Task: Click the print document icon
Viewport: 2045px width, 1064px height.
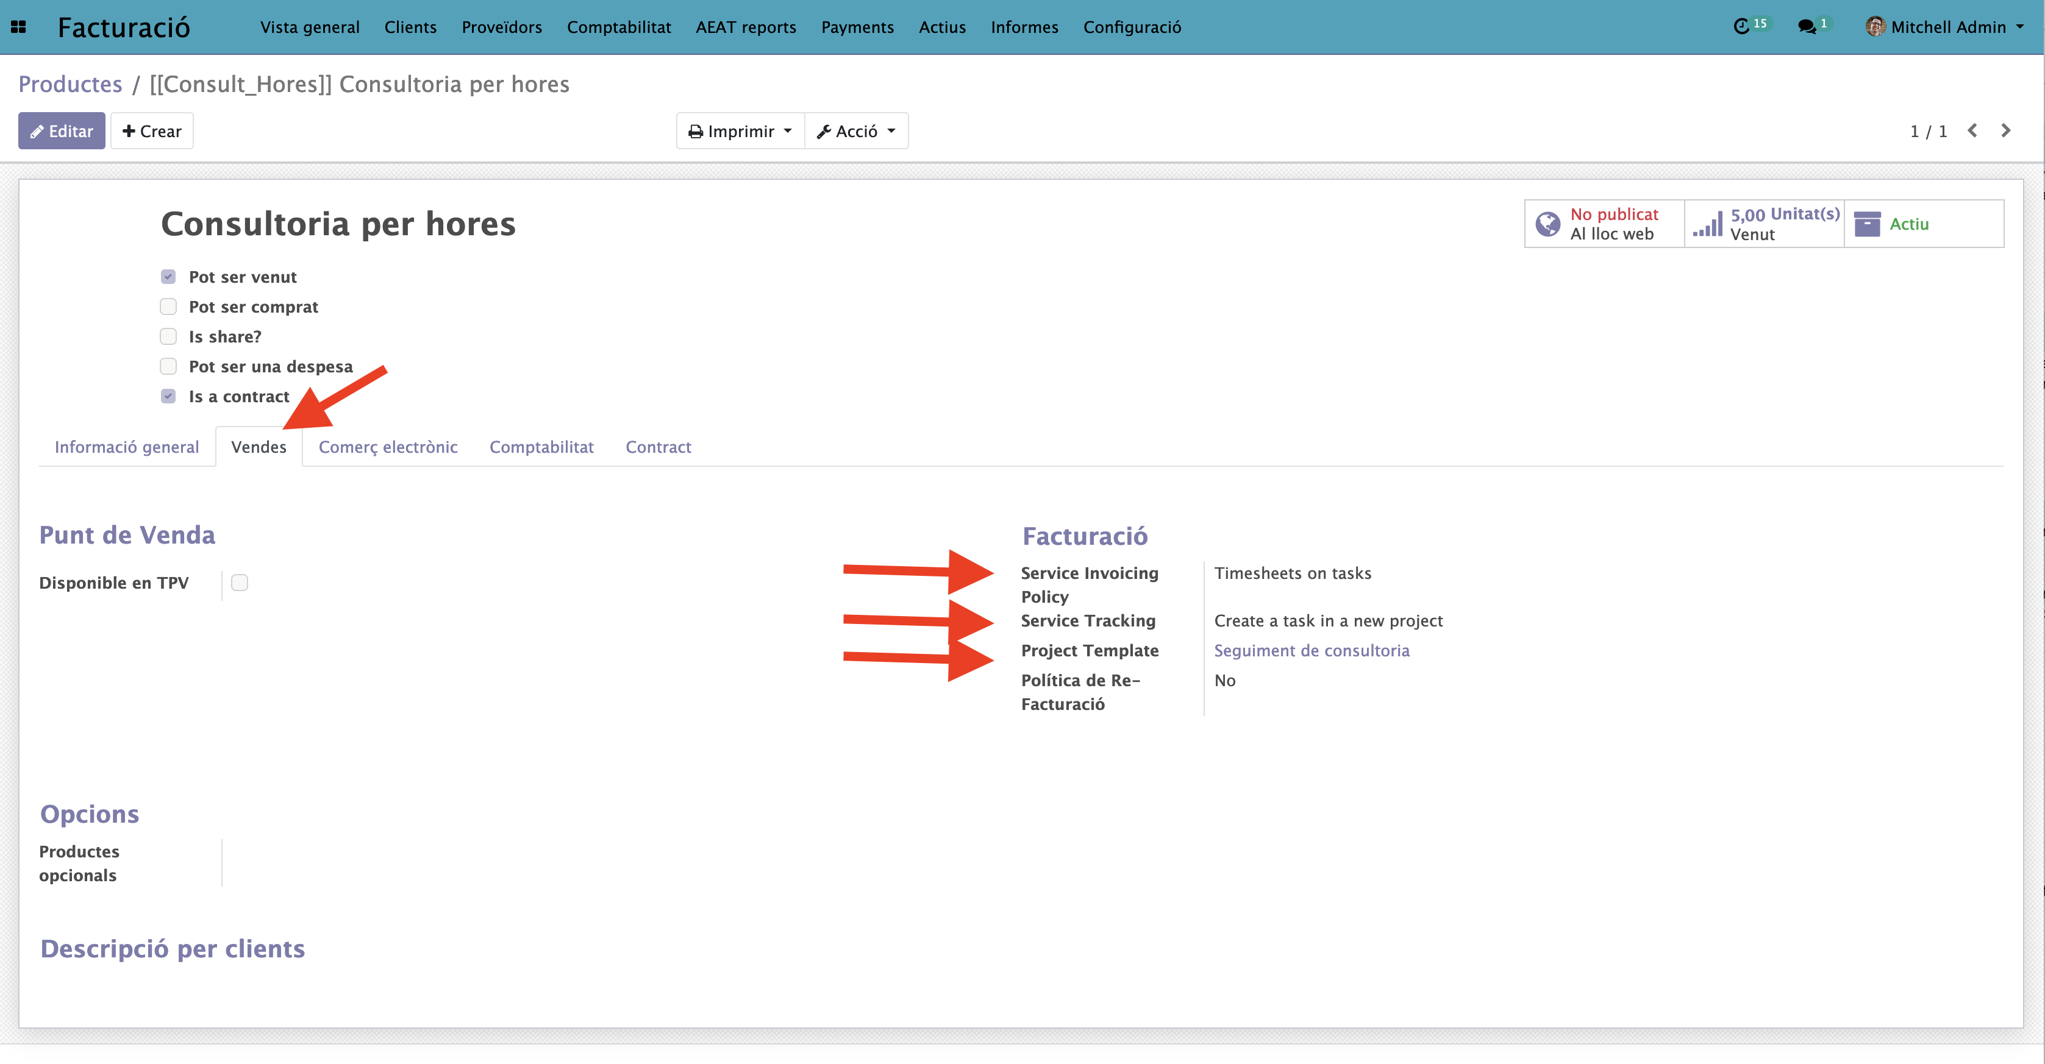Action: click(x=693, y=131)
